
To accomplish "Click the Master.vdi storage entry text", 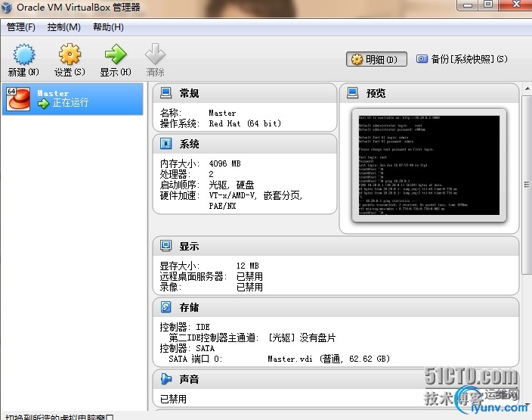I will coord(329,359).
